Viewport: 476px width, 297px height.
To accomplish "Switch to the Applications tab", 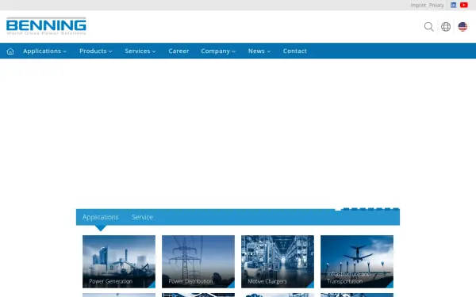I will click(x=101, y=217).
